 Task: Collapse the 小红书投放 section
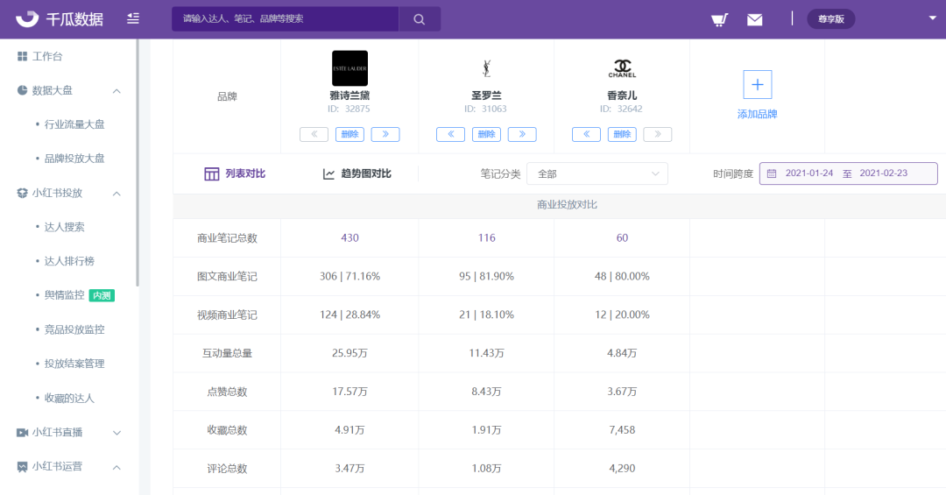117,194
